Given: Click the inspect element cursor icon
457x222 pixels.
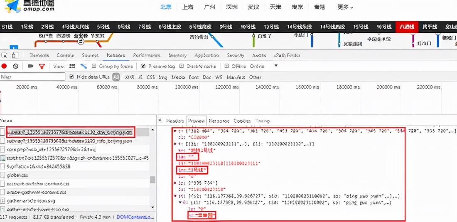Looking at the screenshot, I should pos(5,55).
